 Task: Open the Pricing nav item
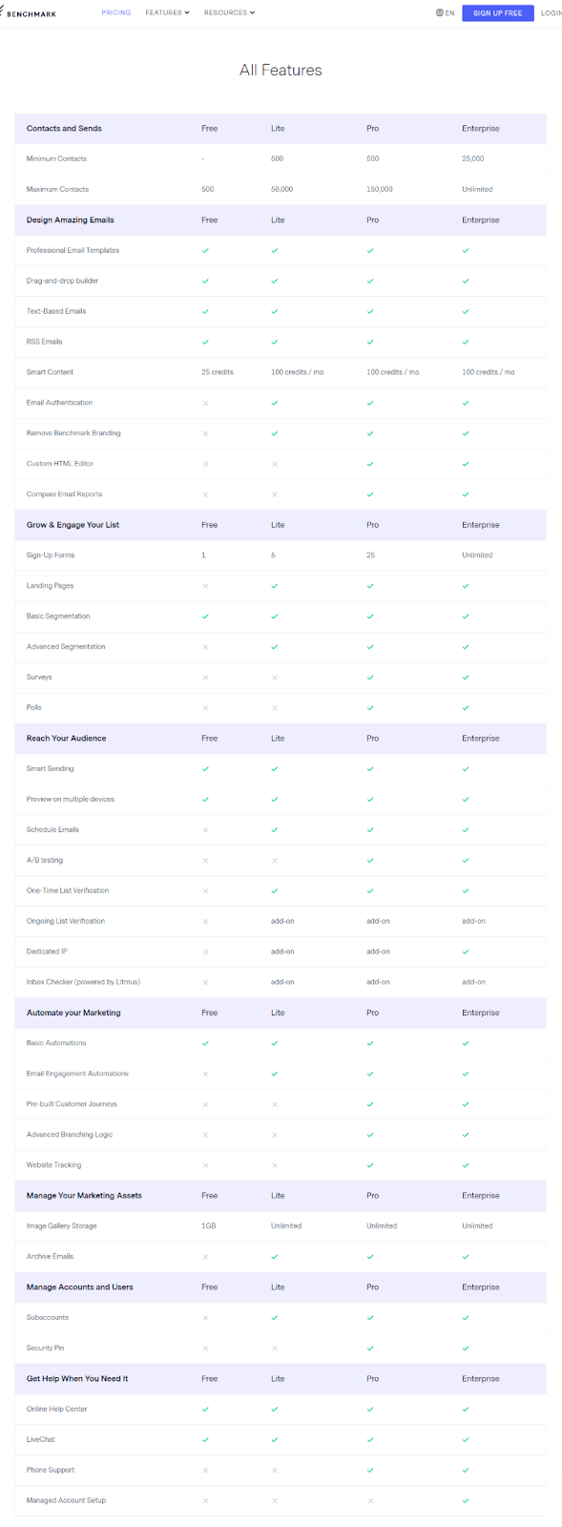pos(116,13)
